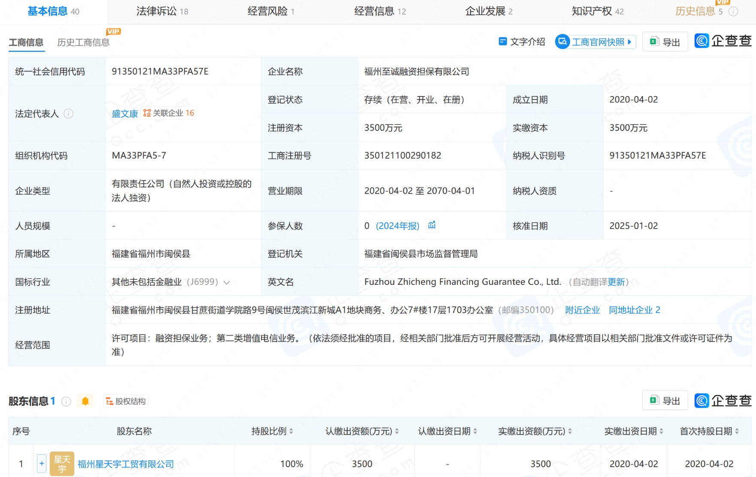This screenshot has width=756, height=477.
Task: Open 知识产权 tab
Action: point(598,11)
